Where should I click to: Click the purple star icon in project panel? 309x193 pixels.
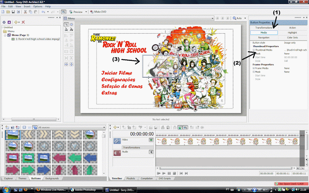[x=9, y=22]
